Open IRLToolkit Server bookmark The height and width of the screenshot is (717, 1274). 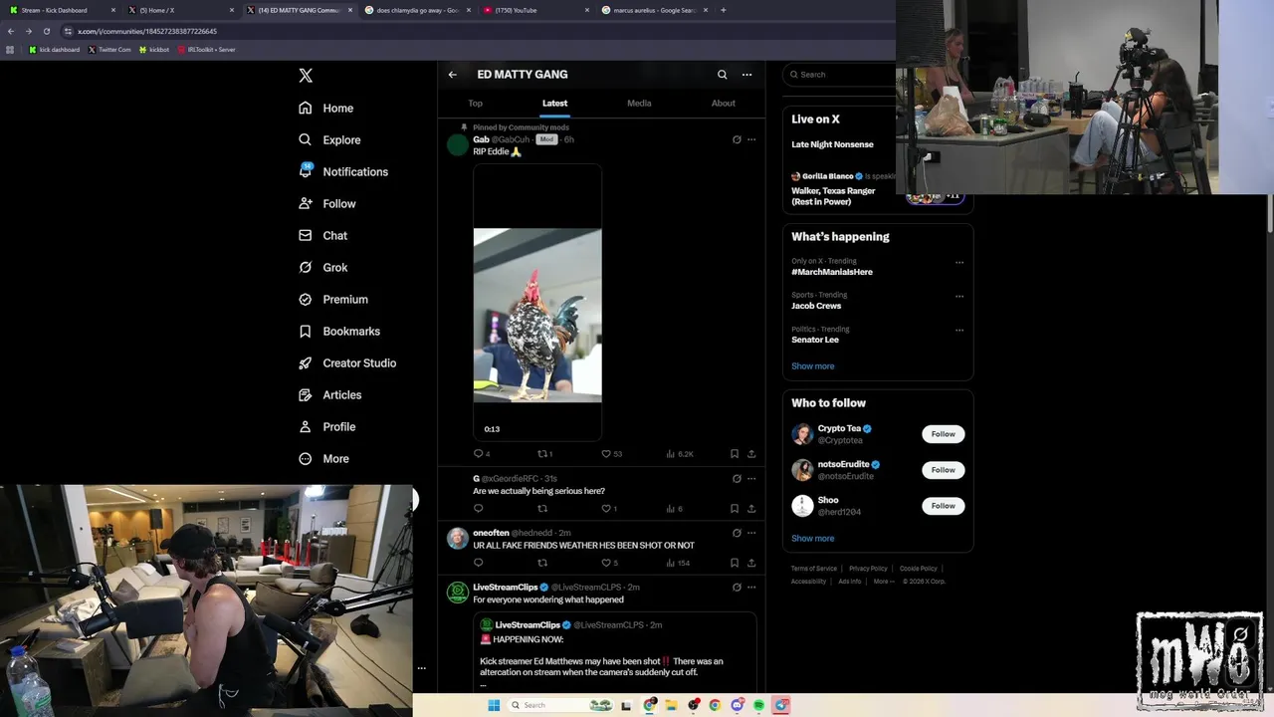(x=206, y=50)
